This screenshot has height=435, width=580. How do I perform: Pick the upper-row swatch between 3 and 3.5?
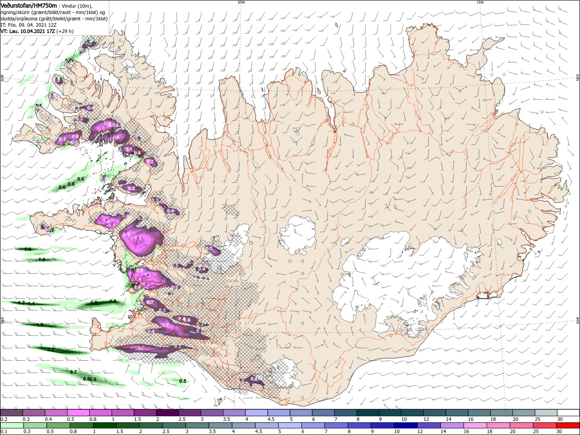tap(211, 413)
